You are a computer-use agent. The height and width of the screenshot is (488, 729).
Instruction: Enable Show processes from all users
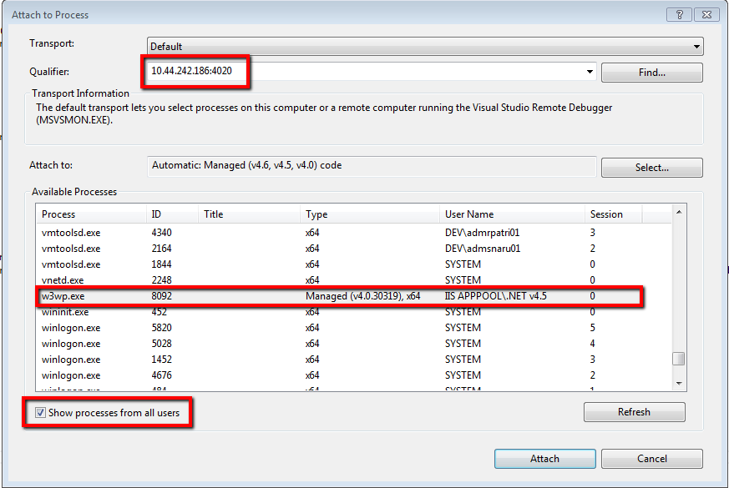(x=39, y=412)
